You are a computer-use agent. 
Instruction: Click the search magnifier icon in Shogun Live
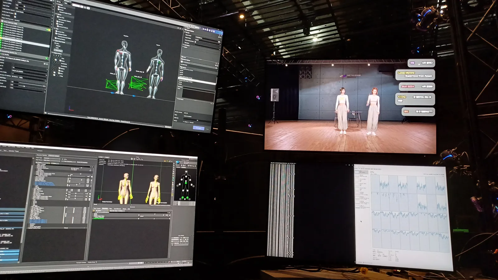190,26
